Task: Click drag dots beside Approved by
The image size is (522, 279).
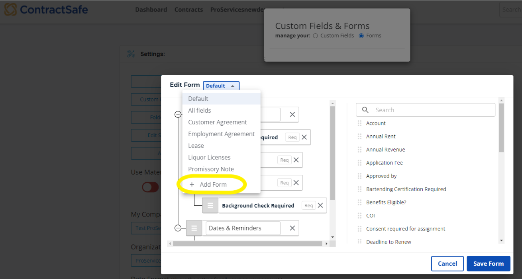Action: (359, 176)
